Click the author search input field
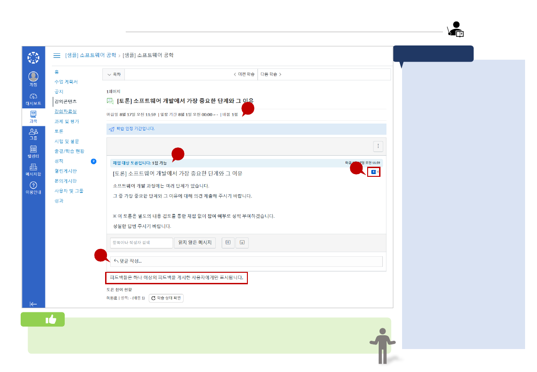The width and height of the screenshot is (537, 372). [x=141, y=242]
